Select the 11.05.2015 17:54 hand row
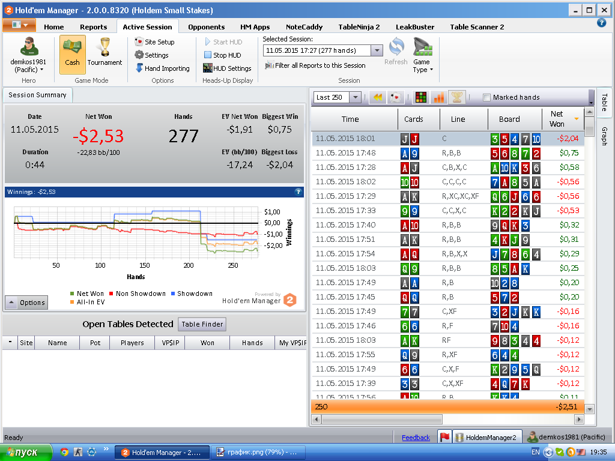The height and width of the screenshot is (461, 615). [x=448, y=254]
